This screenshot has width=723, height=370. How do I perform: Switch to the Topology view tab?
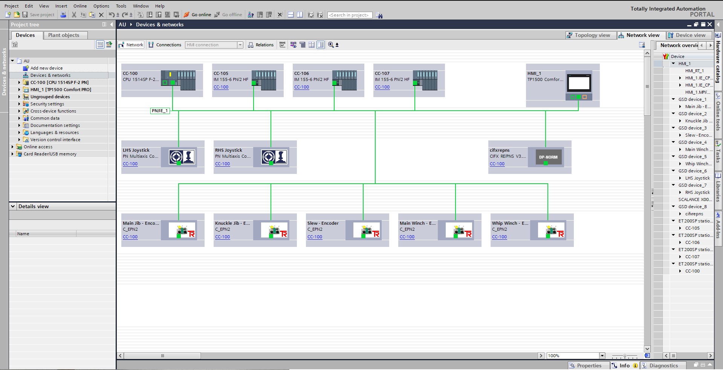click(x=588, y=35)
